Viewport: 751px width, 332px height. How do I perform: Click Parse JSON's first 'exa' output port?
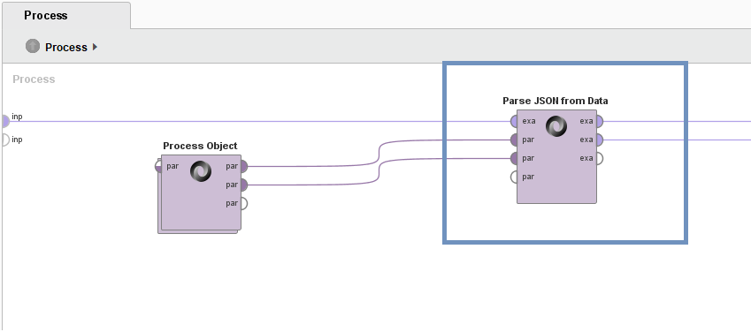[x=599, y=122]
